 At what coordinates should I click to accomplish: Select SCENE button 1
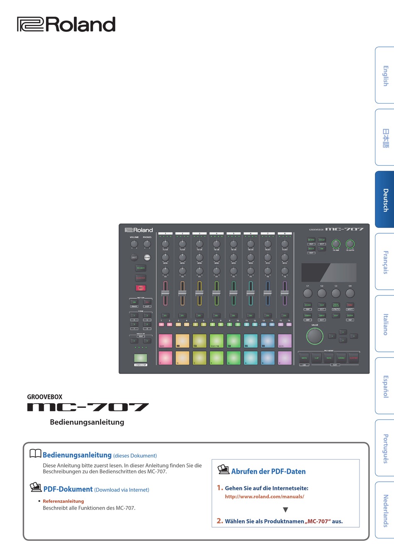134,316
